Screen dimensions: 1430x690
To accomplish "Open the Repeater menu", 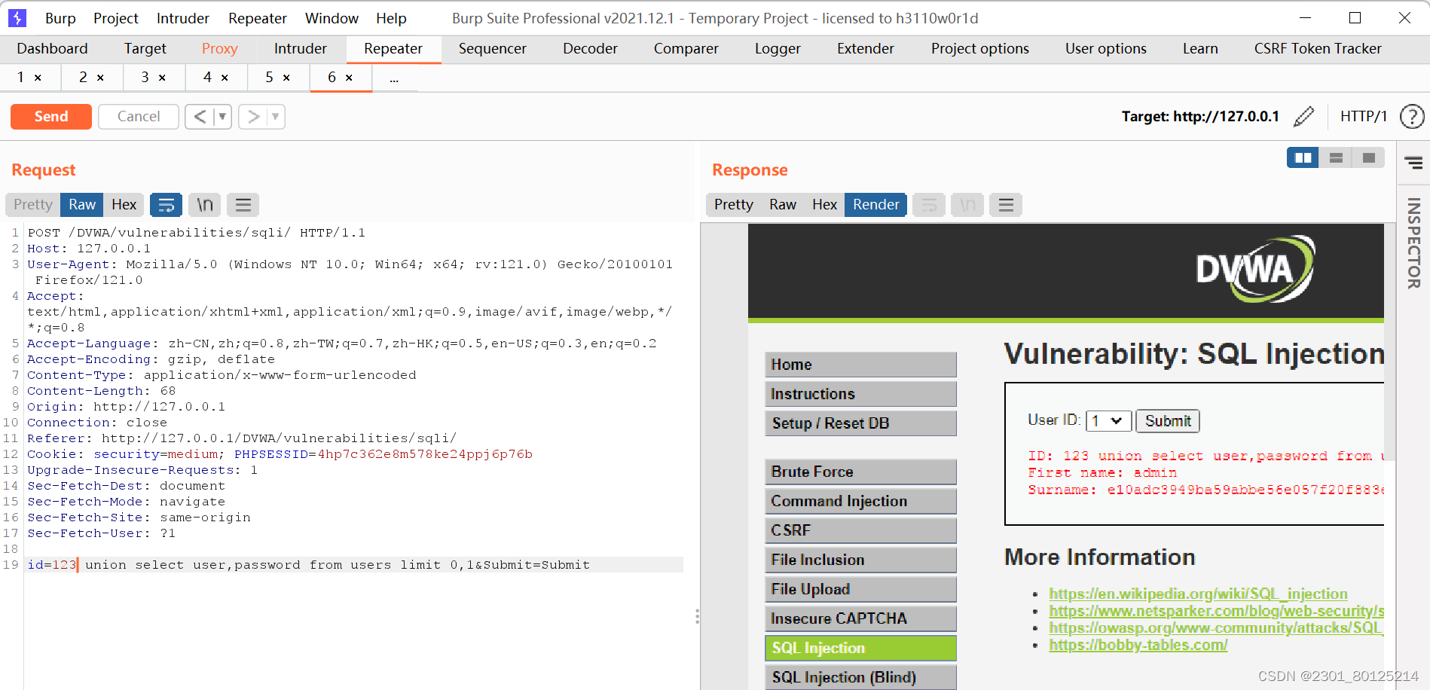I will (258, 18).
